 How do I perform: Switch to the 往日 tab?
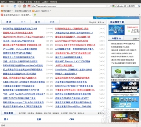pos(23,22)
